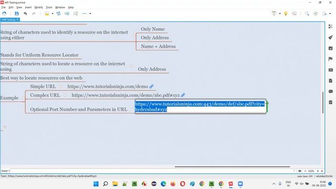Image resolution: width=336 pixels, height=189 pixels.
Task: Open the dropdown arrow beside the three dots
Action: click(90, 14)
